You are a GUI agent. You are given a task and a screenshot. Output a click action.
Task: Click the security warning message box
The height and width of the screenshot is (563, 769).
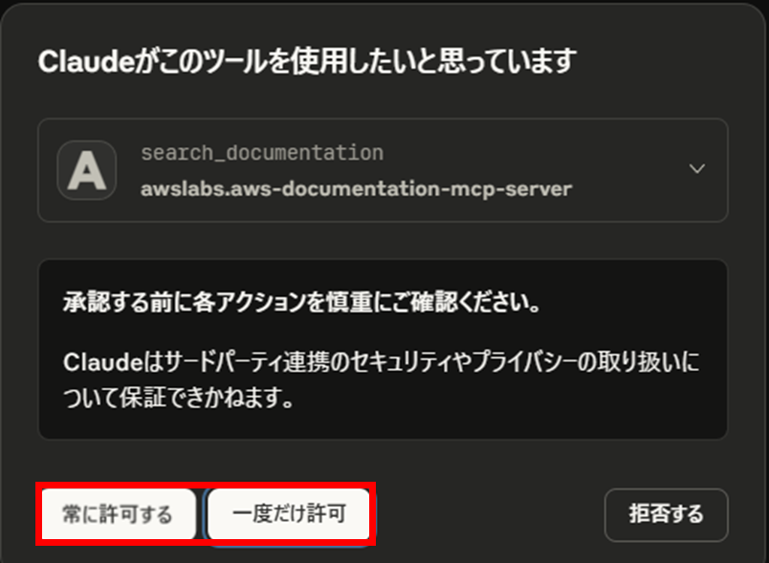(384, 342)
